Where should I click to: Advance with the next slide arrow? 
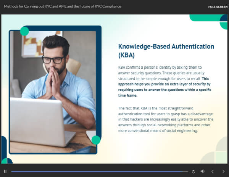(223, 171)
